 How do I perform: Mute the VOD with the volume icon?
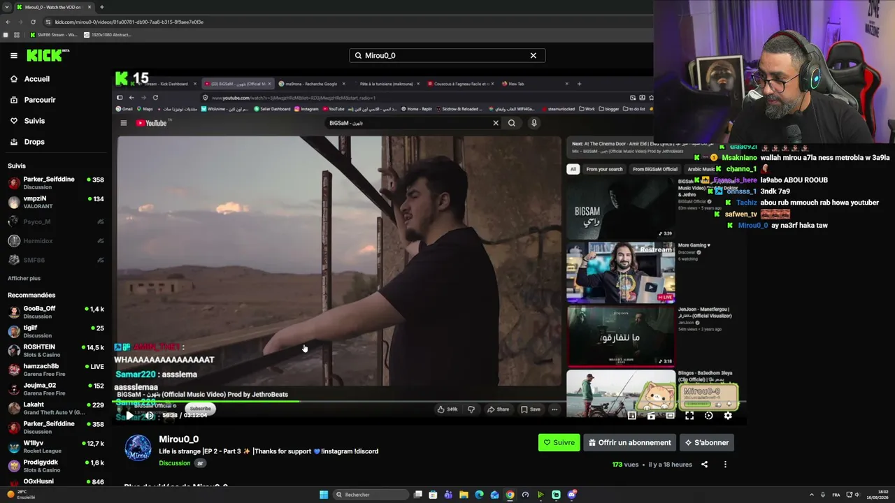pyautogui.click(x=149, y=416)
